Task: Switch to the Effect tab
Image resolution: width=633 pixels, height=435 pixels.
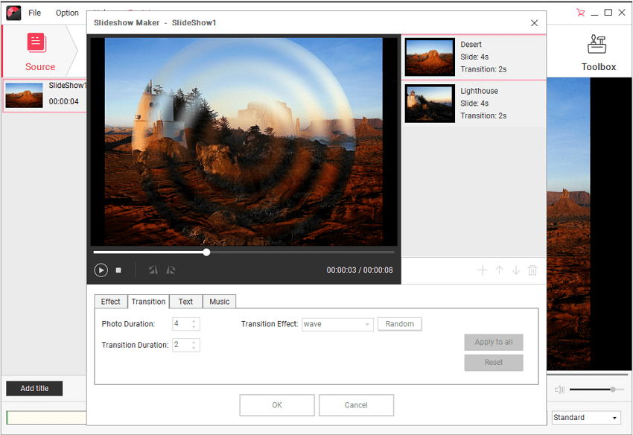Action: point(110,302)
